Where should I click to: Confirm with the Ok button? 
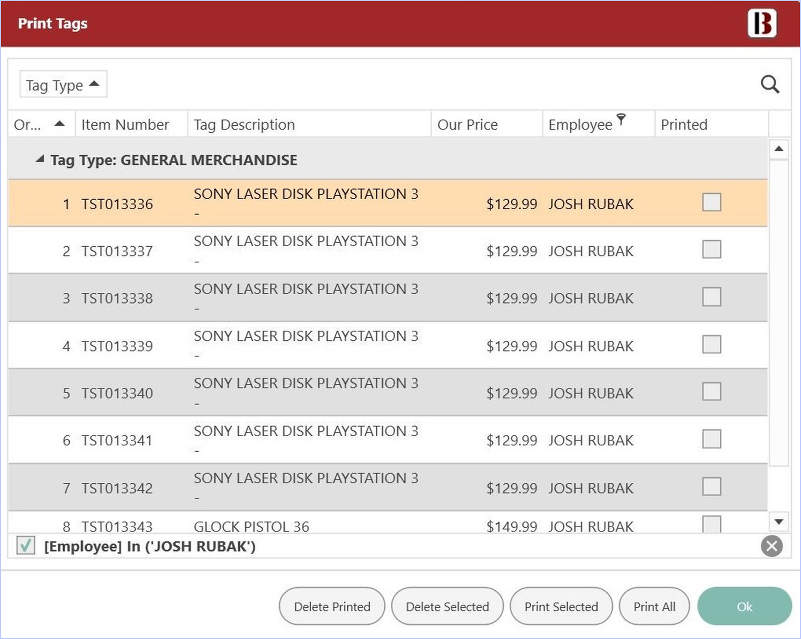coord(744,606)
